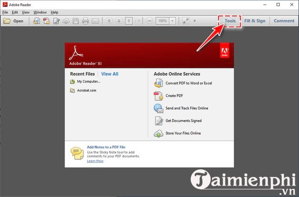Click the cloud upload toolbar icon
The width and height of the screenshot is (299, 197).
(66, 21)
